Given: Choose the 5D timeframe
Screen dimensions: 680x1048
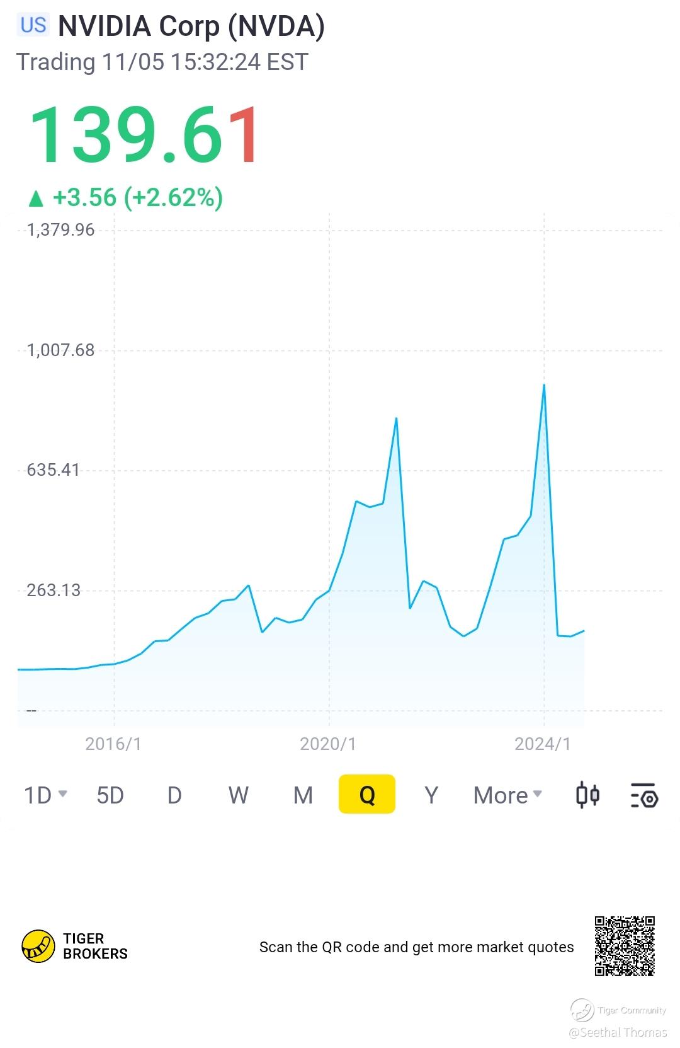Looking at the screenshot, I should [110, 795].
